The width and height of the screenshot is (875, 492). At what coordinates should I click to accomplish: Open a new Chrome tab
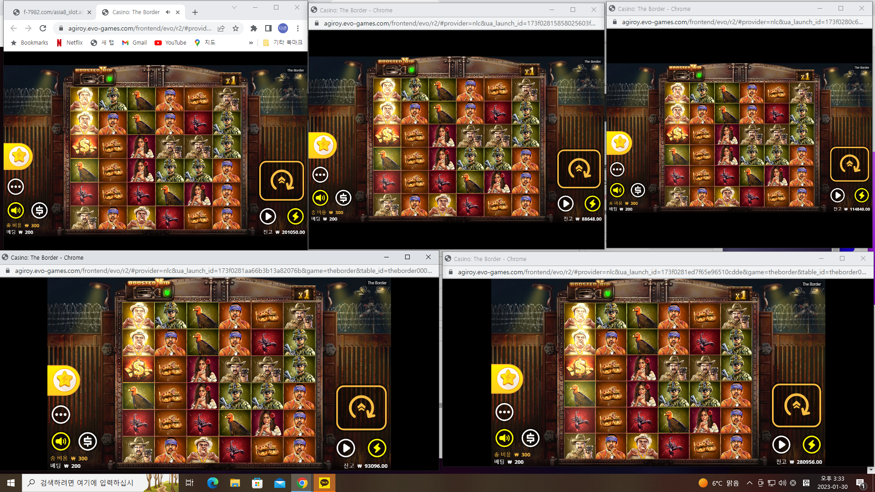[195, 12]
